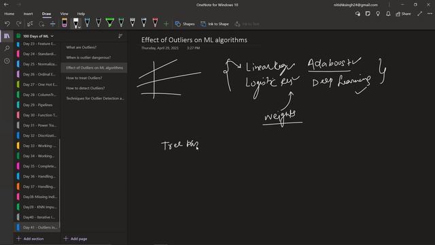Open Recent notes clock icon

coord(7,61)
